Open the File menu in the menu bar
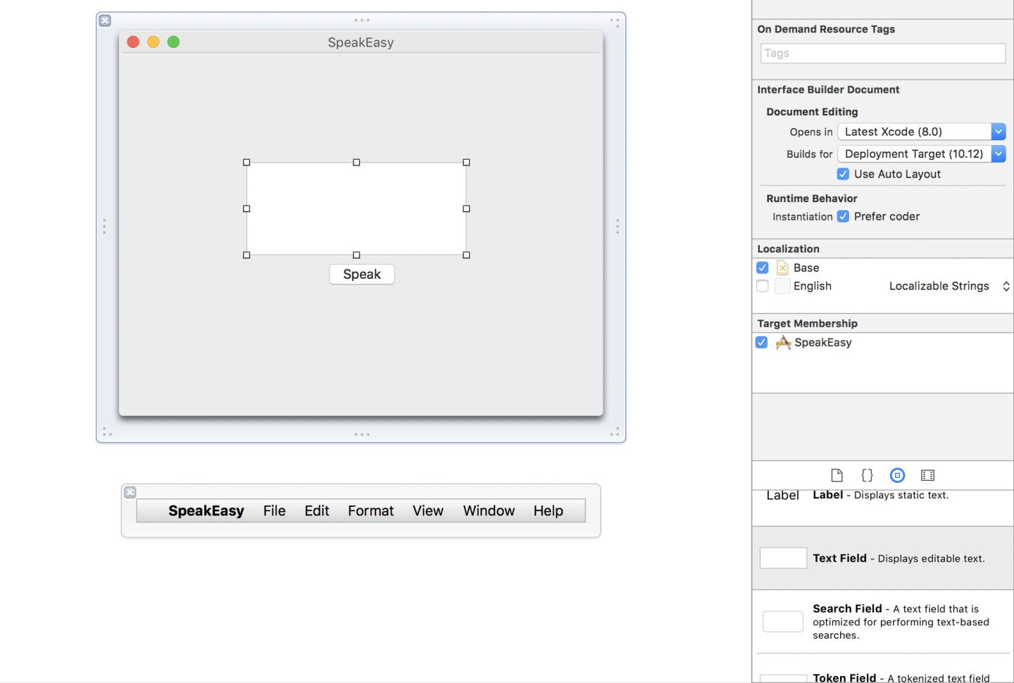 [275, 510]
